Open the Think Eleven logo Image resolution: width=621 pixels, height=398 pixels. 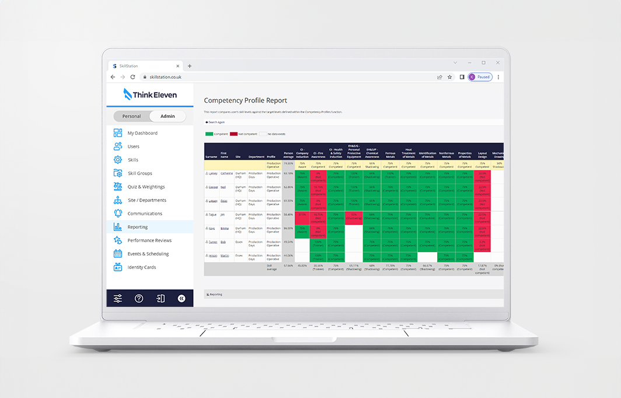150,95
